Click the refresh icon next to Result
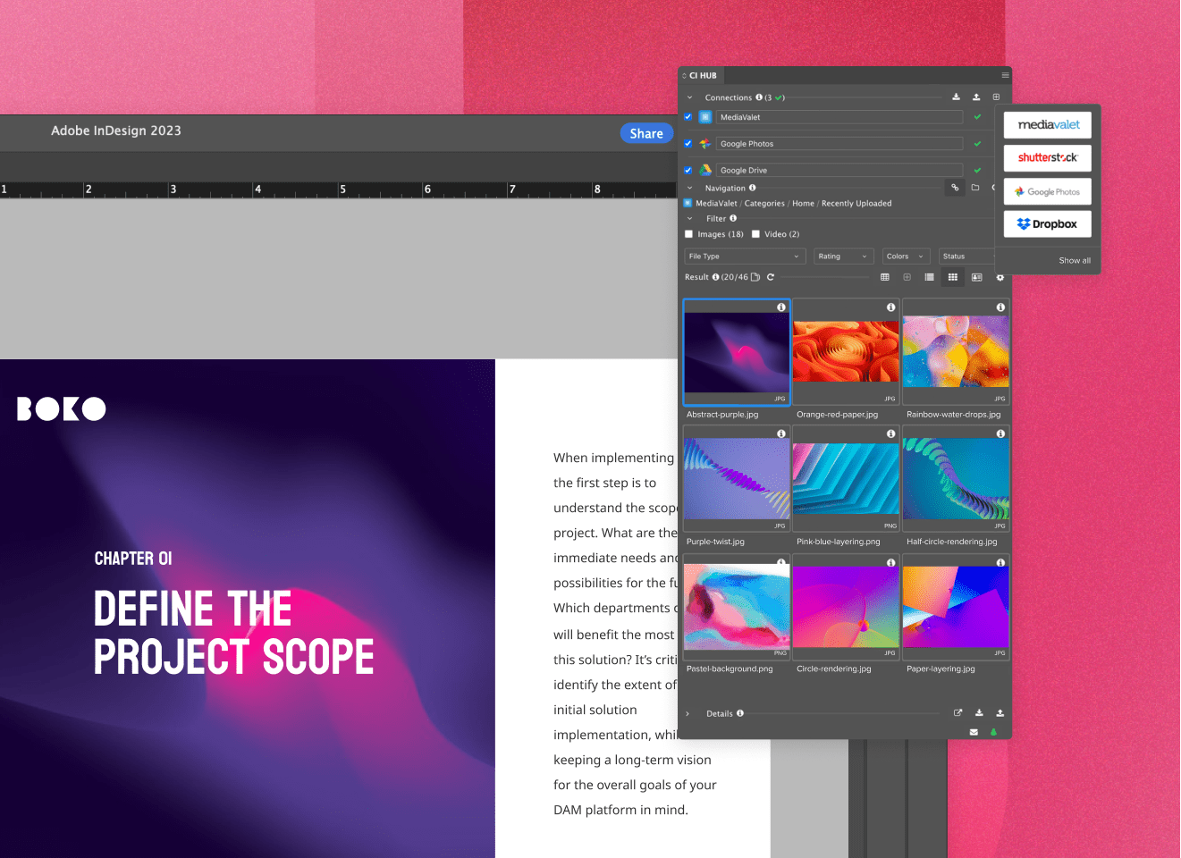 pyautogui.click(x=771, y=277)
